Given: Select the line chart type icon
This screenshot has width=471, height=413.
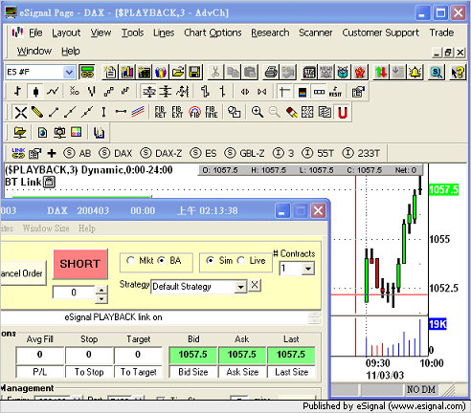Looking at the screenshot, I should [53, 92].
